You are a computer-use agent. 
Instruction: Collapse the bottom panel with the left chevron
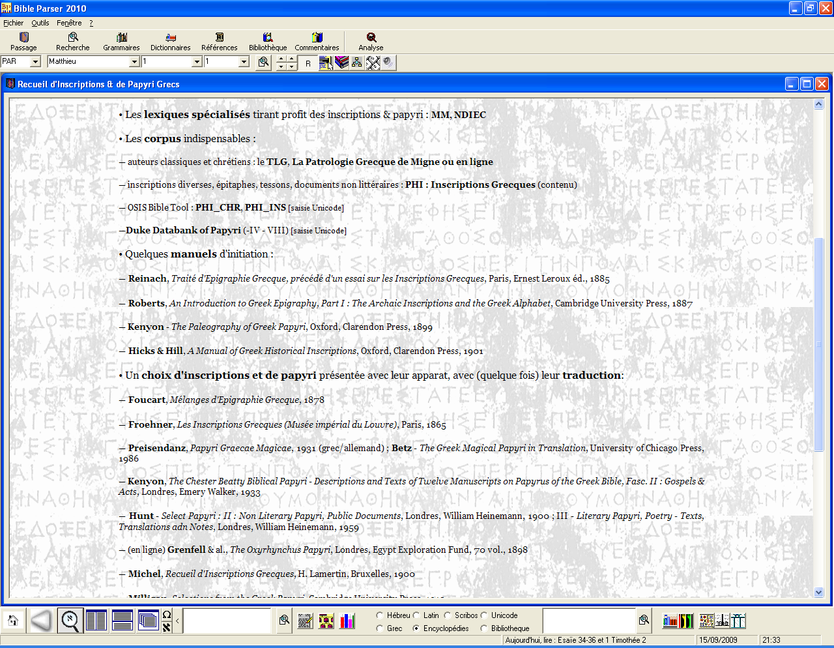[x=177, y=621]
